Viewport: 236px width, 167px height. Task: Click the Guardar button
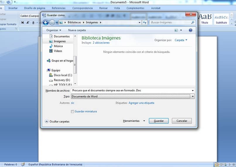(x=159, y=121)
